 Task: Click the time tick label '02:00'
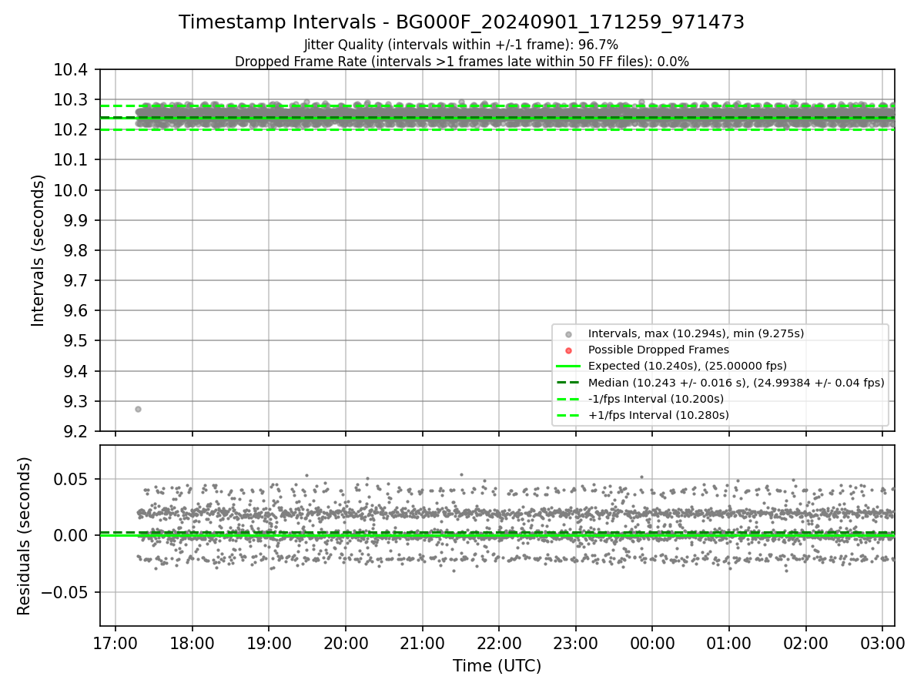(806, 644)
